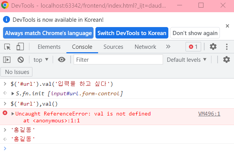Screen dimensions: 234x162
Task: Open the three-dot customize DevTools menu
Action: 227,47
